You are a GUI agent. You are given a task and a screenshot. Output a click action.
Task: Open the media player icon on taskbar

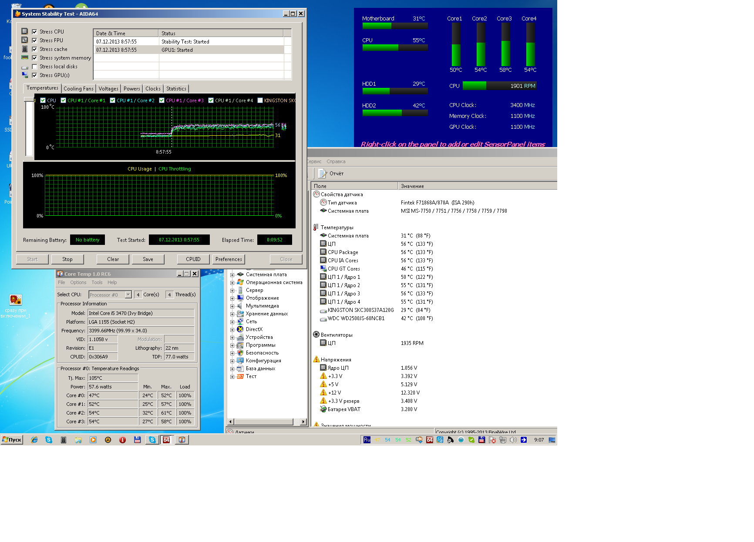coord(93,440)
